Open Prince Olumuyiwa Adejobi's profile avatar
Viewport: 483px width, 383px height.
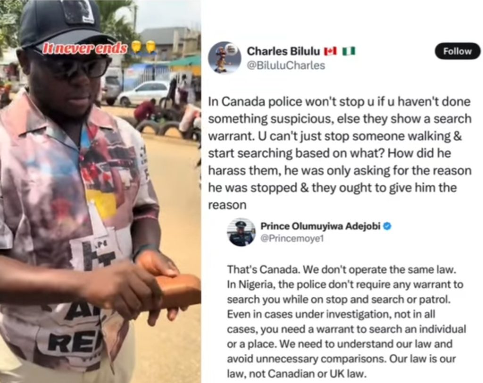pyautogui.click(x=241, y=232)
